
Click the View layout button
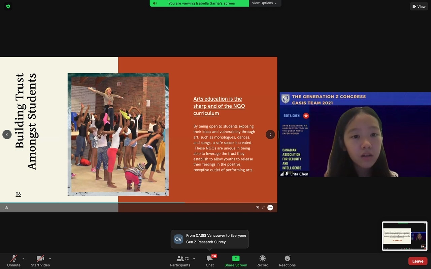coord(419,6)
